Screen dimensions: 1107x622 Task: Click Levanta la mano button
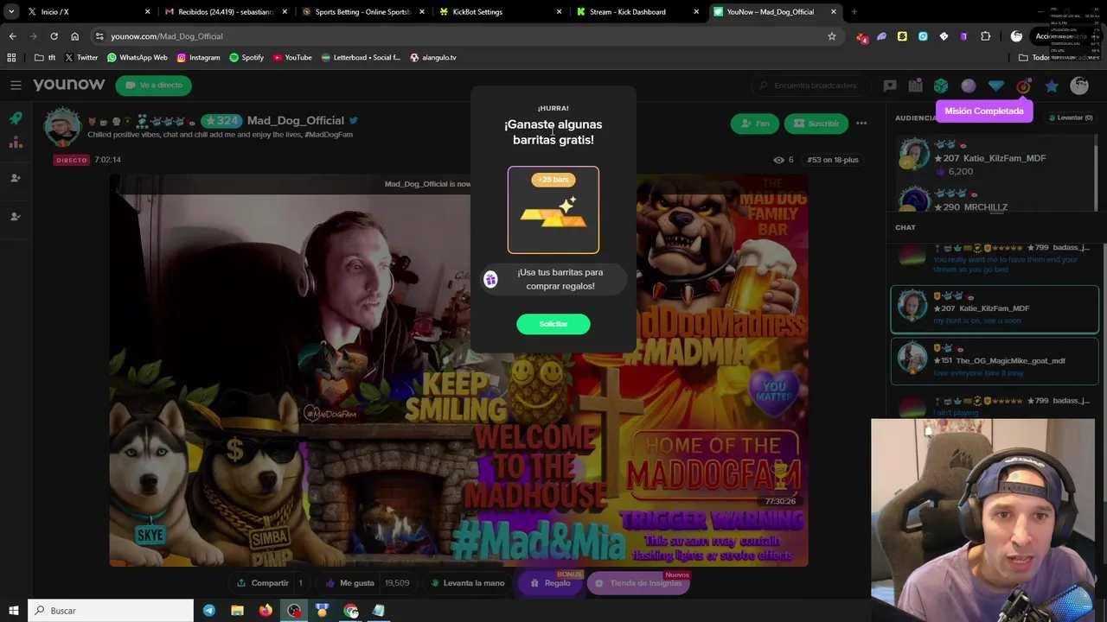point(467,583)
